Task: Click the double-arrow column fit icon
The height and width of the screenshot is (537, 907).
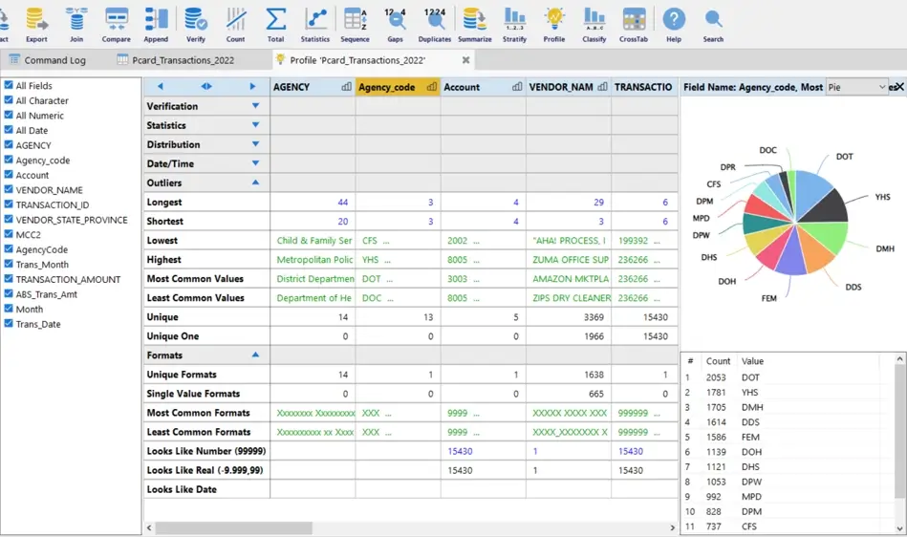Action: (x=206, y=86)
